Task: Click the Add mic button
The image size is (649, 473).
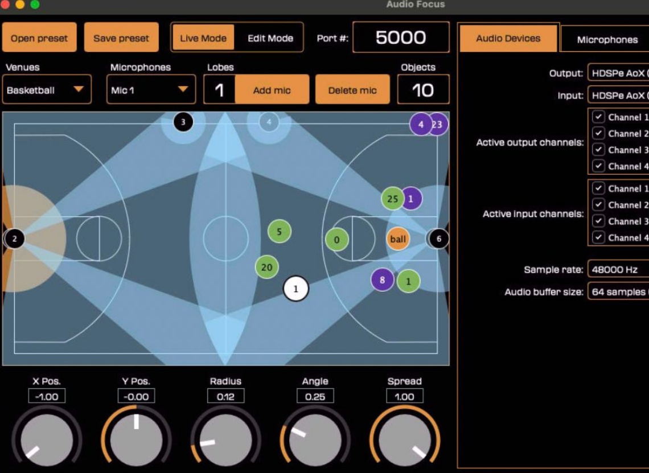Action: tap(272, 90)
